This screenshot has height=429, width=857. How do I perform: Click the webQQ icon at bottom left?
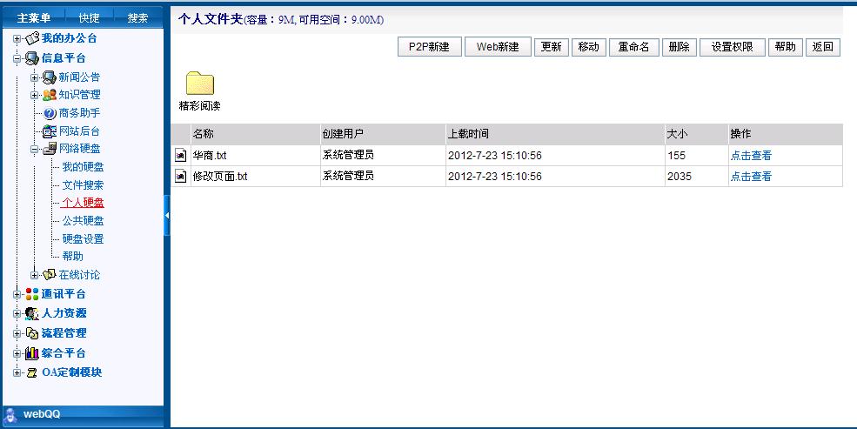click(11, 414)
